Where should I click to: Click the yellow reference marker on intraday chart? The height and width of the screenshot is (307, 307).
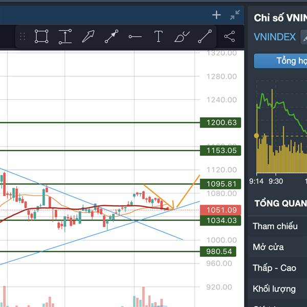pyautogui.click(x=256, y=136)
